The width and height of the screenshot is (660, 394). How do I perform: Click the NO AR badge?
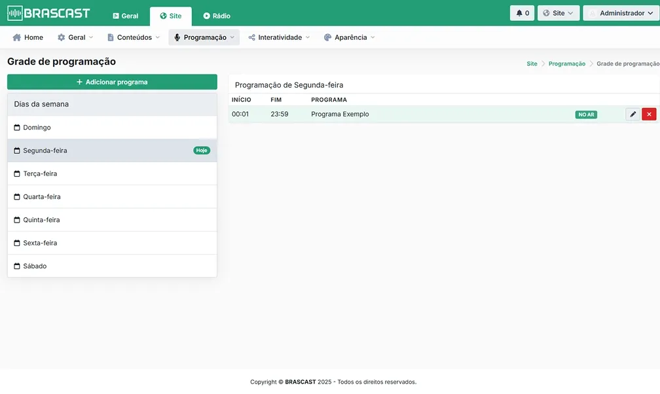tap(586, 115)
